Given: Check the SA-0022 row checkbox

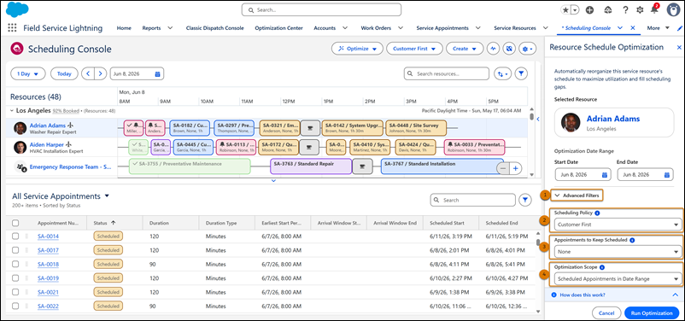Looking at the screenshot, I should [15, 306].
